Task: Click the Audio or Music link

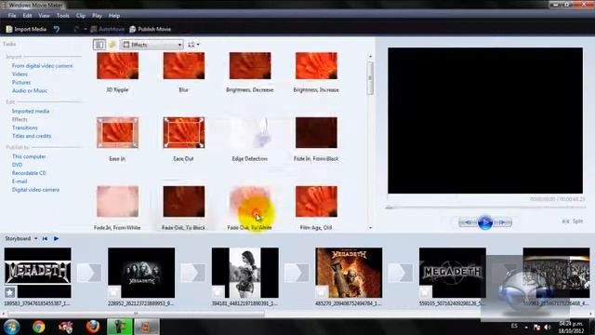Action: 30,91
